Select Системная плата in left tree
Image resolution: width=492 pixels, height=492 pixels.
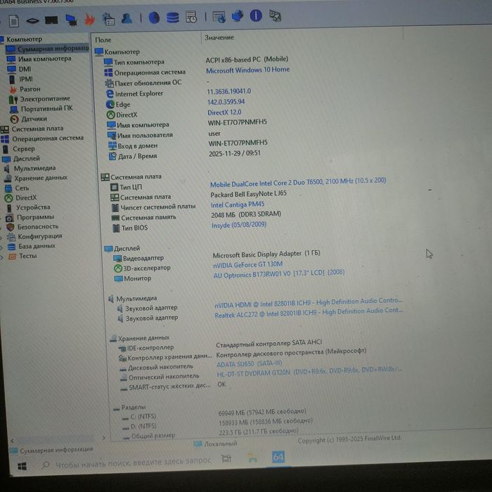coord(37,129)
